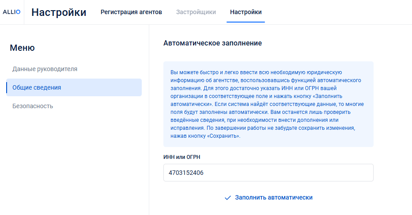Click the ALLIO logo
This screenshot has height=215, width=412.
(11, 12)
